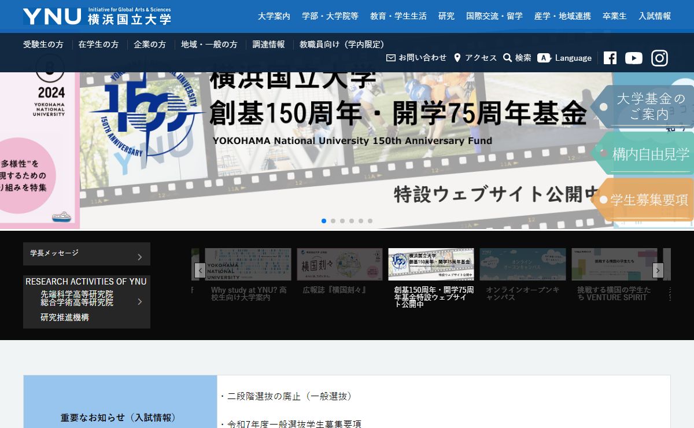Open the YNU YouTube channel icon

[x=634, y=58]
